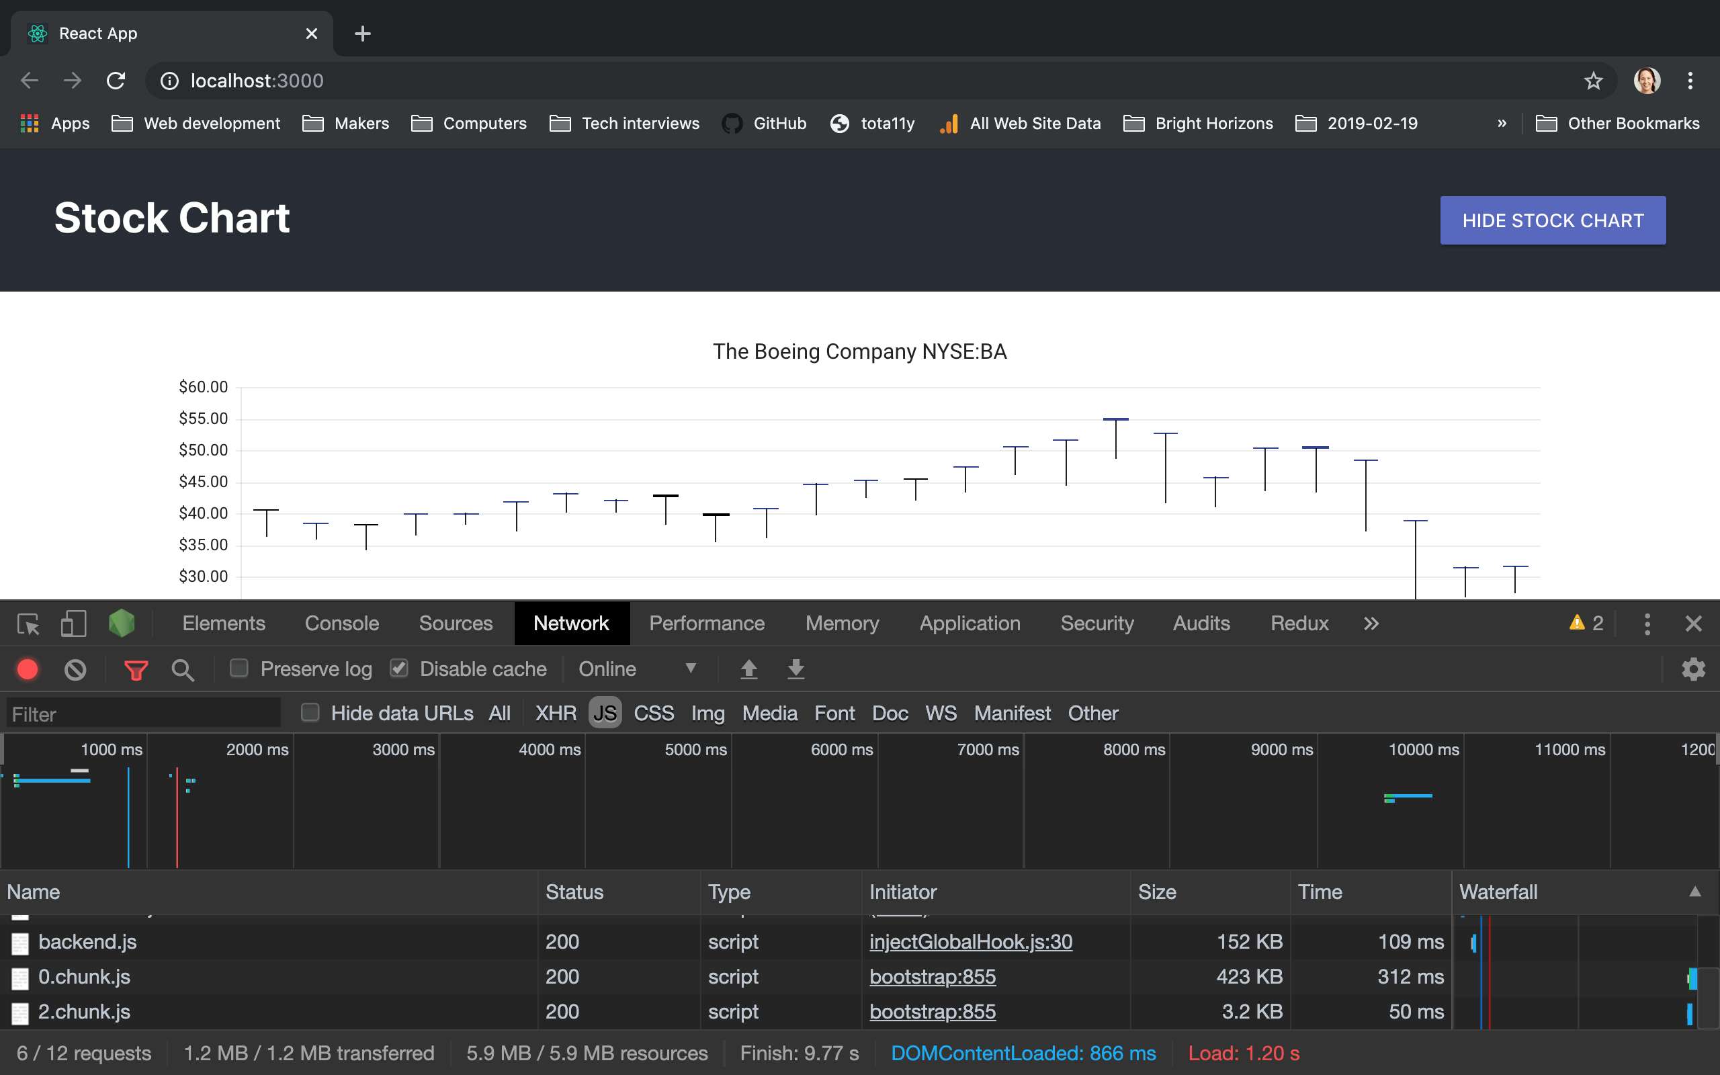This screenshot has height=1075, width=1720.
Task: Open network search with magnifier icon
Action: click(x=183, y=669)
